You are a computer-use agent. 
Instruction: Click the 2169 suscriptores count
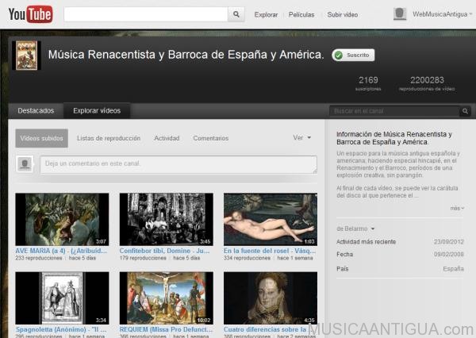(x=368, y=83)
